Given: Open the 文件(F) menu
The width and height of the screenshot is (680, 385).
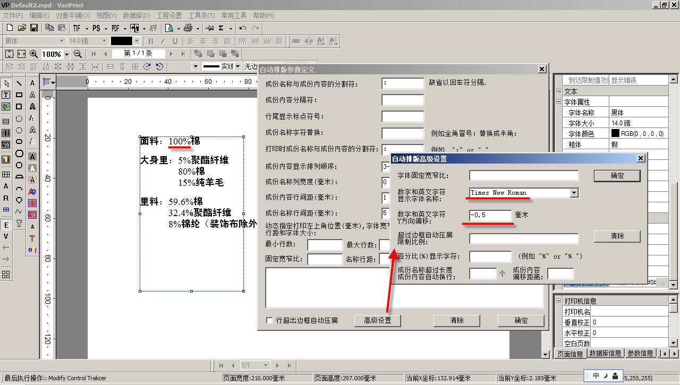Looking at the screenshot, I should click(14, 15).
